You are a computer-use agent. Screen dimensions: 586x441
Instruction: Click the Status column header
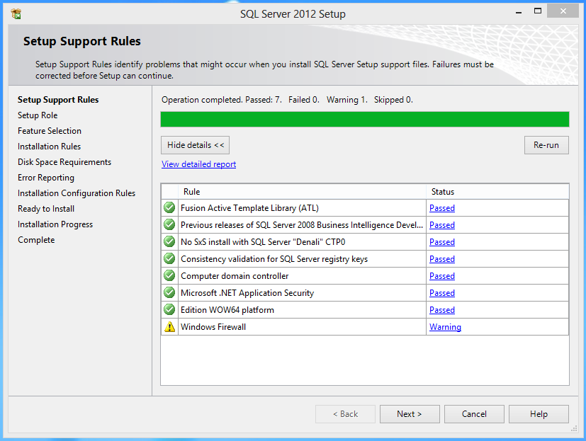tap(497, 192)
